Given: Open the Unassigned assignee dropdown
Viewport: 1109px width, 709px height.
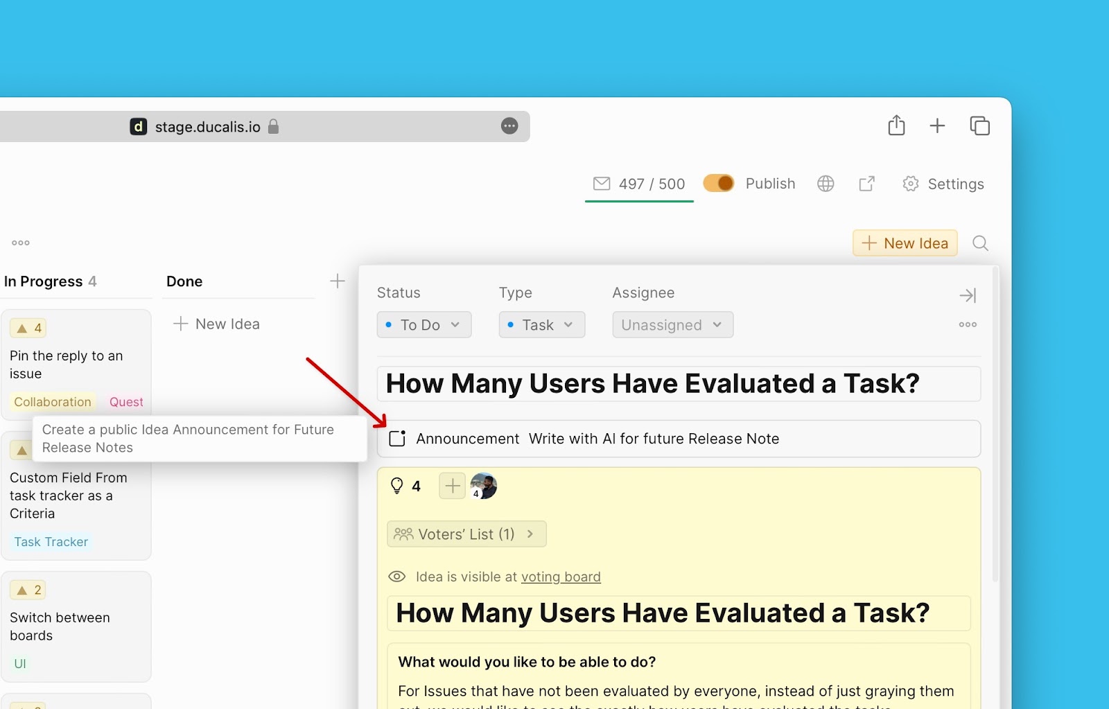Looking at the screenshot, I should coord(672,325).
